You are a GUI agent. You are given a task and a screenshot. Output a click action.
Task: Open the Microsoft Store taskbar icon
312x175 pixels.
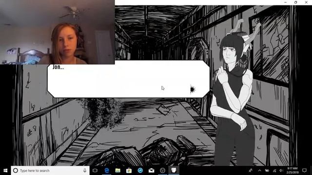pos(129,171)
